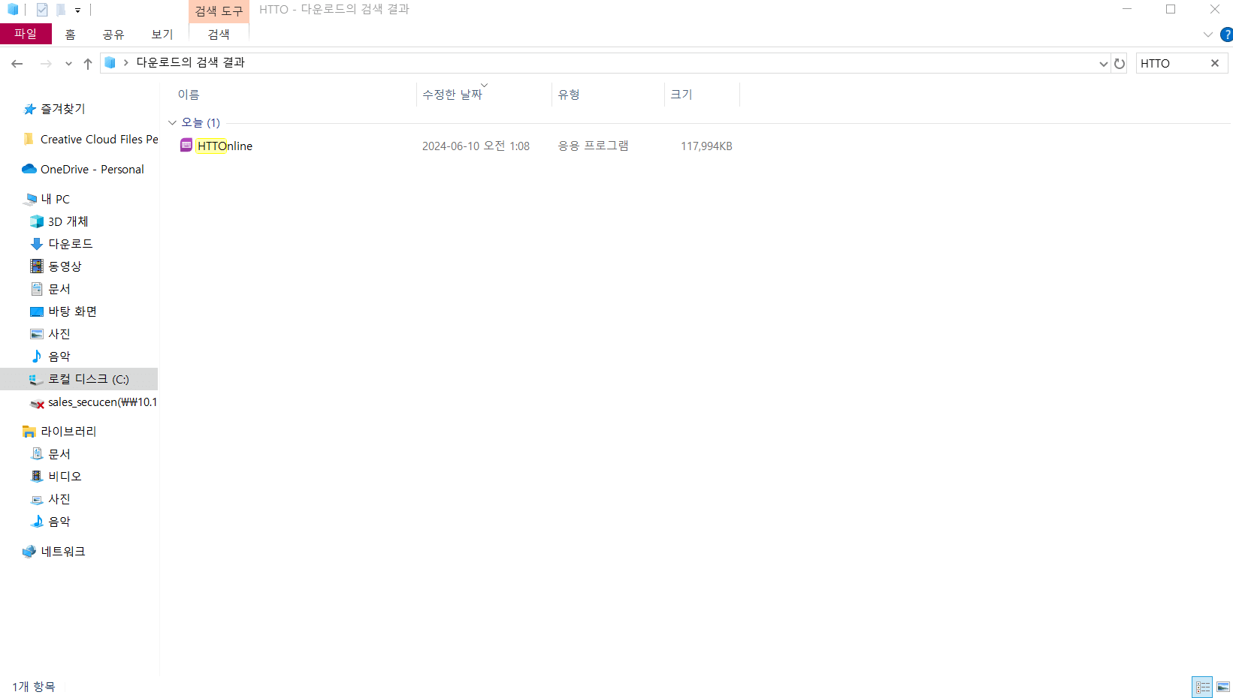Toggle sort order on 수정한 날짜 column
1233x698 pixels.
coord(452,94)
